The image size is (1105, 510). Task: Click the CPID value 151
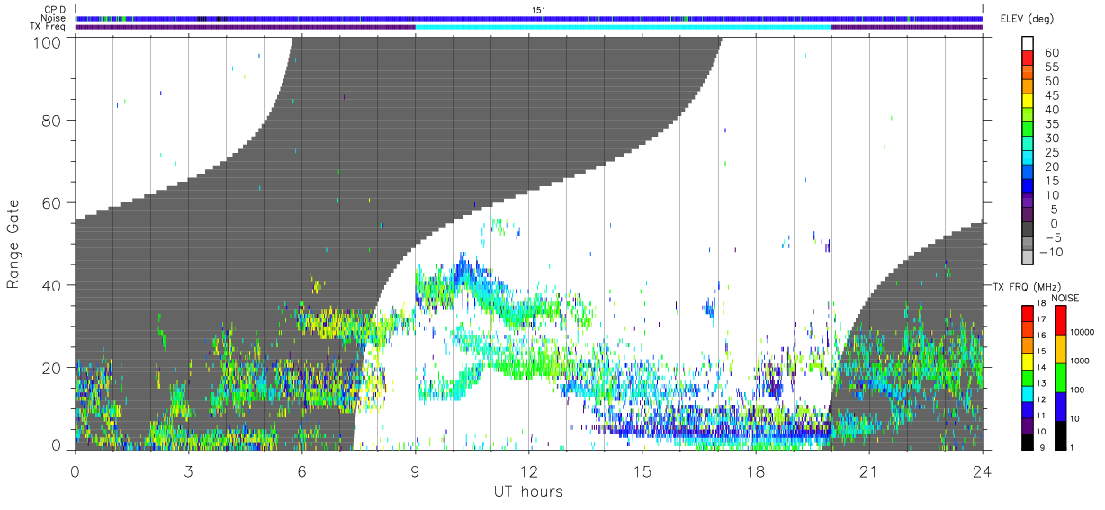tap(539, 10)
